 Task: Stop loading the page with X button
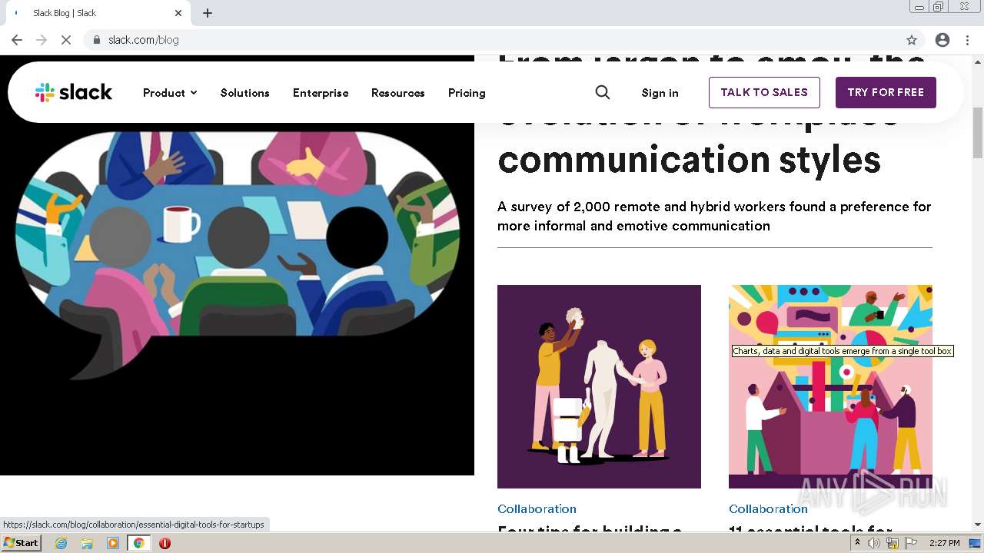(66, 40)
